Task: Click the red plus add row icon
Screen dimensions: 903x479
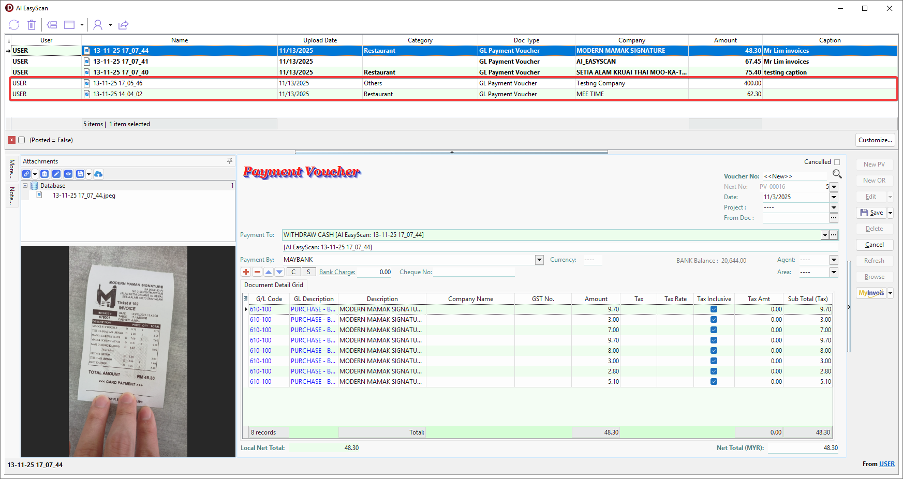Action: click(246, 272)
